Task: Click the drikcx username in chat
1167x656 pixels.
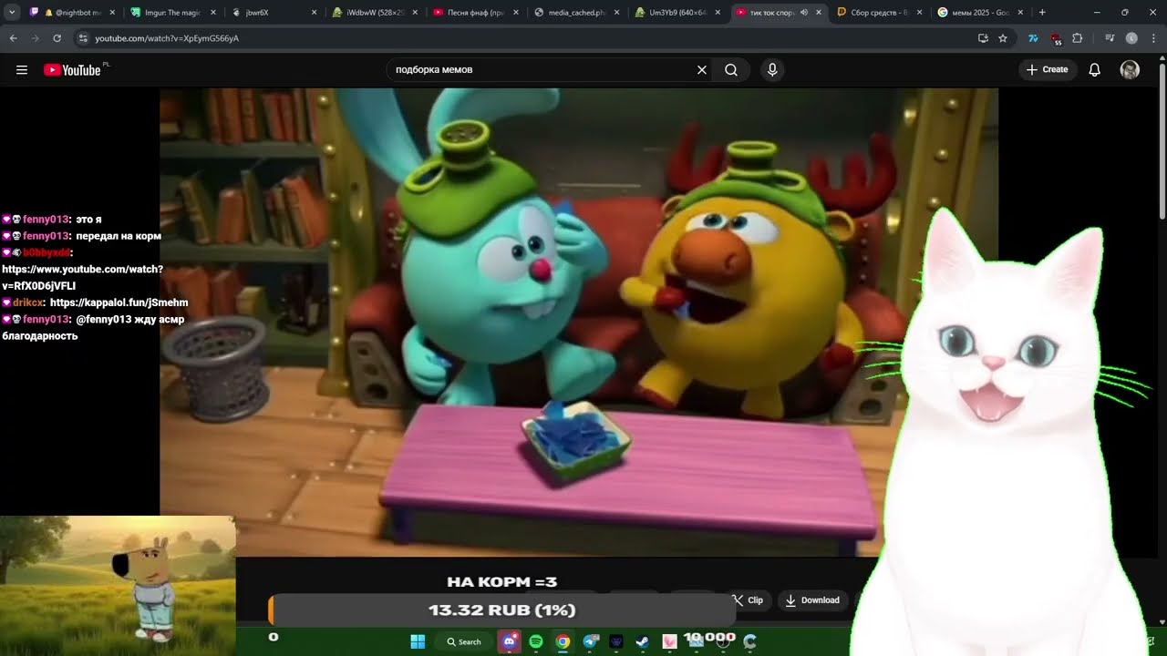Action: (x=28, y=302)
